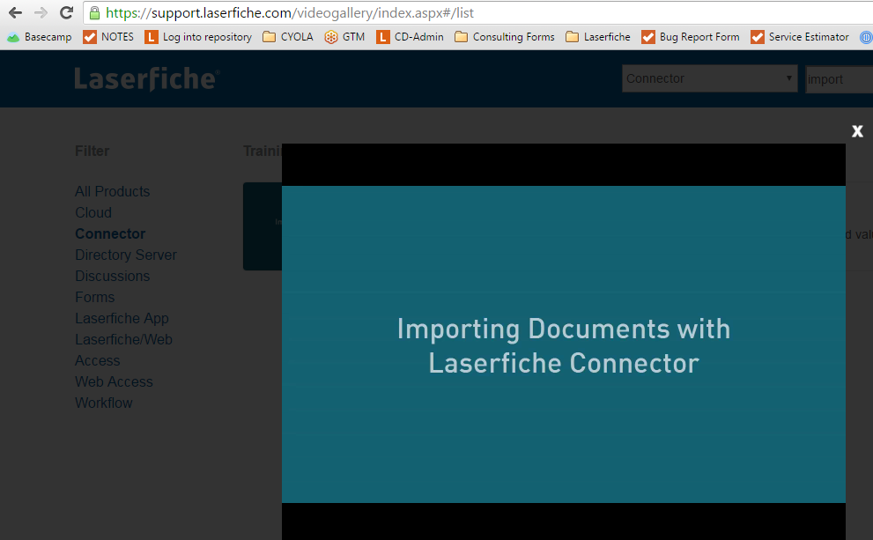Click the address bar URL

(290, 13)
